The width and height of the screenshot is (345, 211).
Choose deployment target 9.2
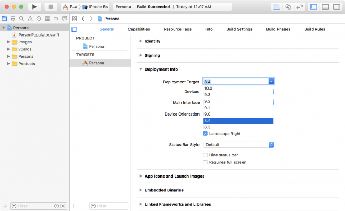(x=238, y=101)
